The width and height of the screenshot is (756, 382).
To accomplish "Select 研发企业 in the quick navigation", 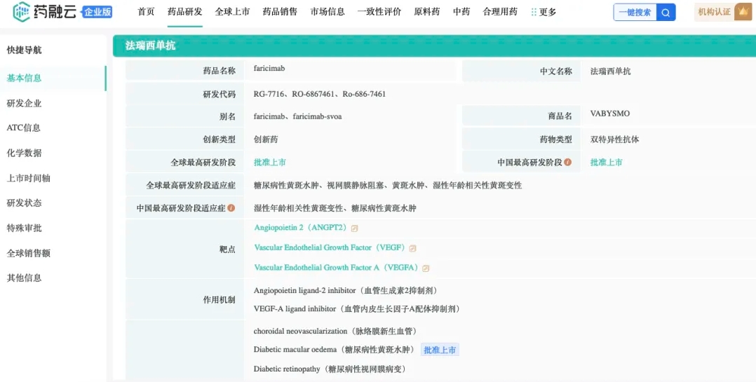I will [x=25, y=103].
